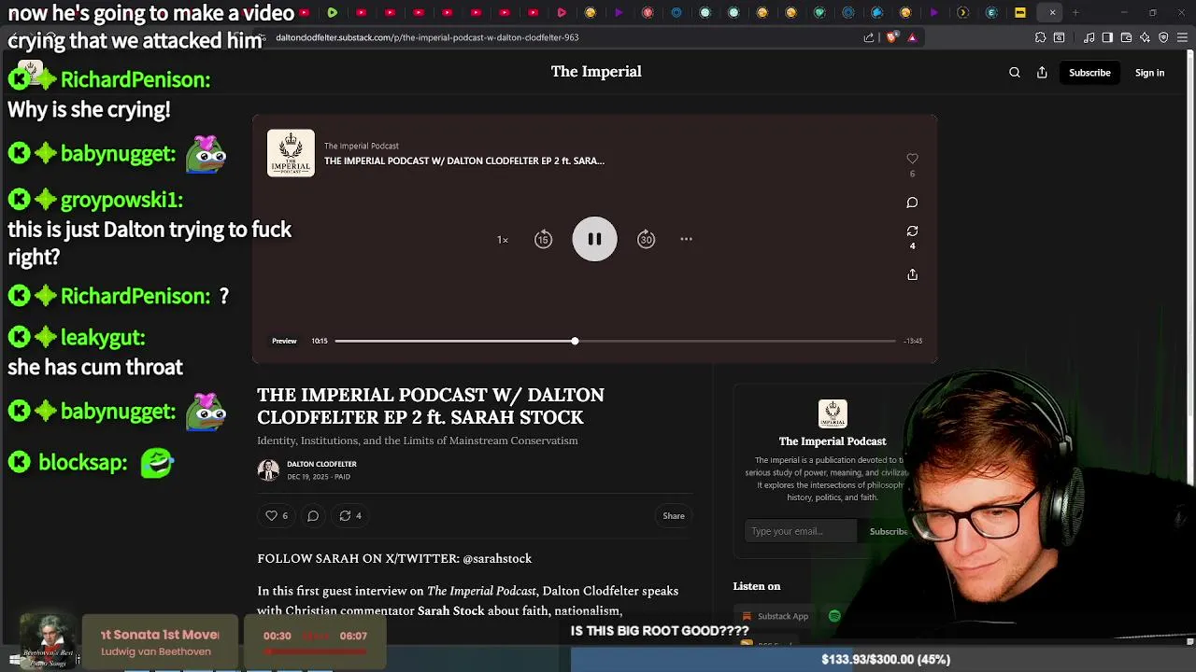Click the blocksap username in chat overlay
The width and height of the screenshot is (1196, 672).
click(x=82, y=462)
